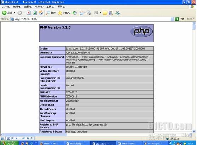197x145 pixels.
Task: Open the Edit button dropdown arrow
Action: (100, 13)
